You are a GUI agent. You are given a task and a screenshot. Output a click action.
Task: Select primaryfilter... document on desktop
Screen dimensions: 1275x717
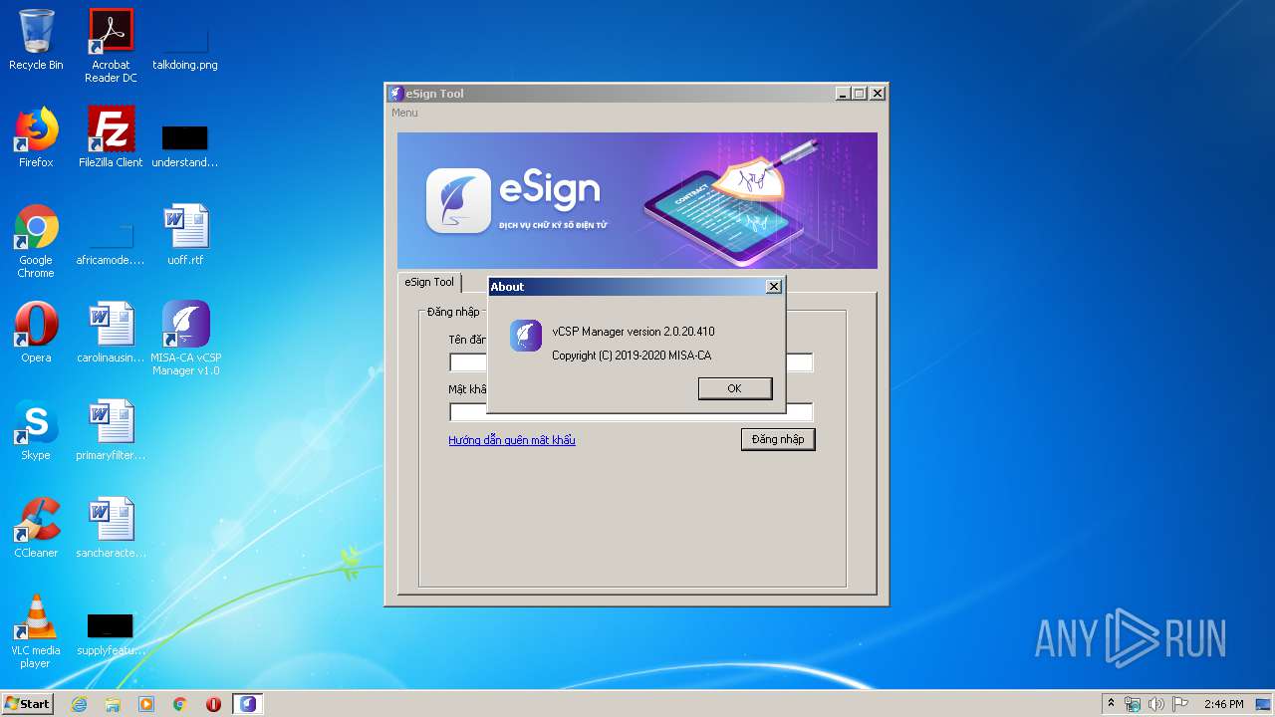pyautogui.click(x=111, y=430)
